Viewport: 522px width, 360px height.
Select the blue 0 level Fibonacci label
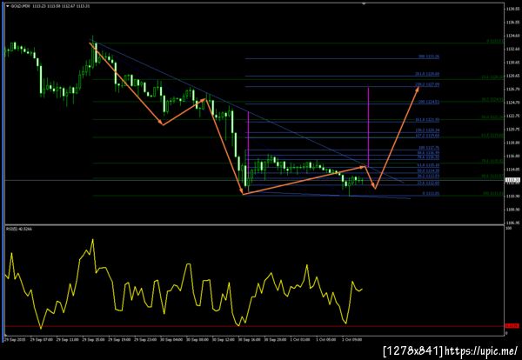click(x=431, y=193)
